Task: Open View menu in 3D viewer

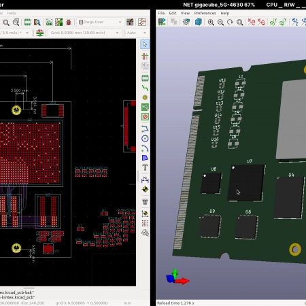Action: coord(185,13)
